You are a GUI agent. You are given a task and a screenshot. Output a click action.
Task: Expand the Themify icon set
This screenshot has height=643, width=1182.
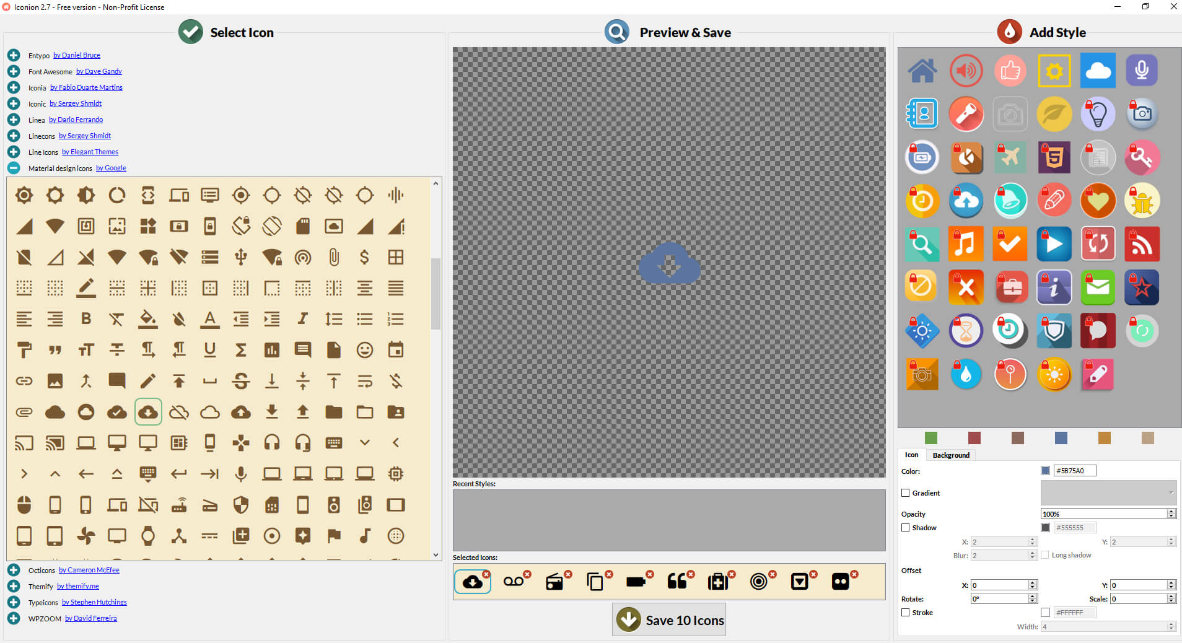(14, 586)
